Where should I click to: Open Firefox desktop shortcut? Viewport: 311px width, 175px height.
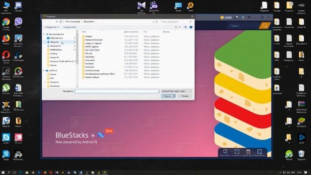[x=6, y=39]
